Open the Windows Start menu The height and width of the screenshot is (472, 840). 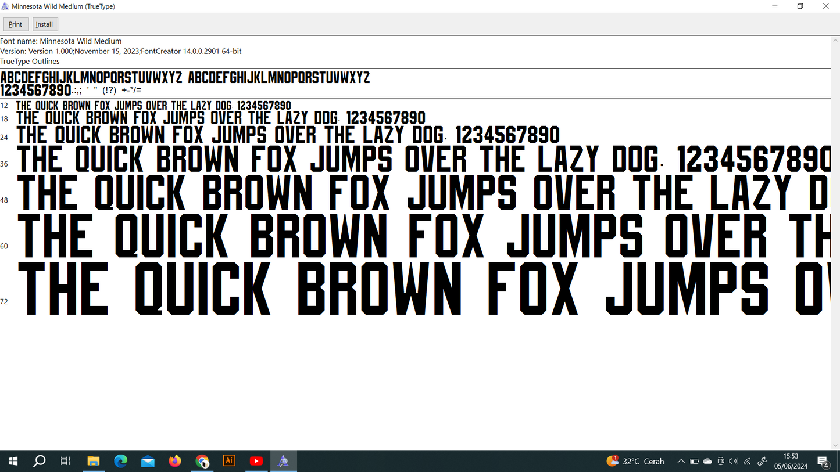coord(12,461)
